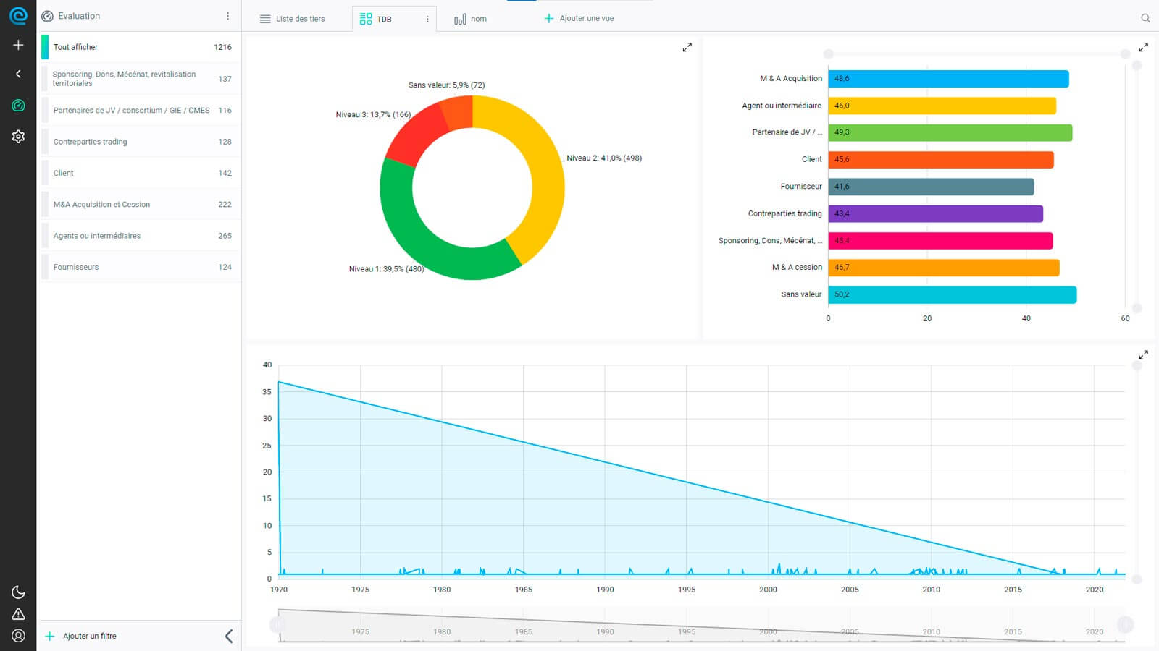Click the timeline range slider right handle
1159x651 pixels.
(x=1124, y=624)
